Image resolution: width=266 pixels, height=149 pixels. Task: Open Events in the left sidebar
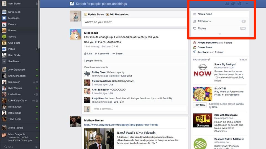click(x=12, y=24)
